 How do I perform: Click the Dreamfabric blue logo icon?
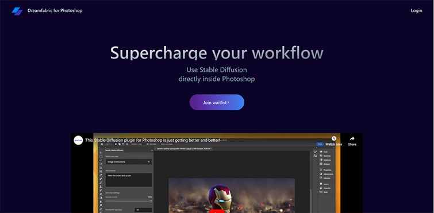pos(17,11)
